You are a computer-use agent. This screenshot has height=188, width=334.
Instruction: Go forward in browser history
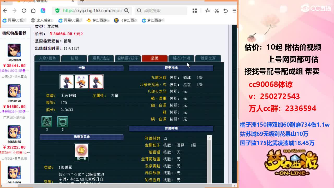pyautogui.click(x=14, y=11)
